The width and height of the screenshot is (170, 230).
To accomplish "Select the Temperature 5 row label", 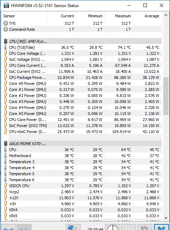I will point(22,174).
